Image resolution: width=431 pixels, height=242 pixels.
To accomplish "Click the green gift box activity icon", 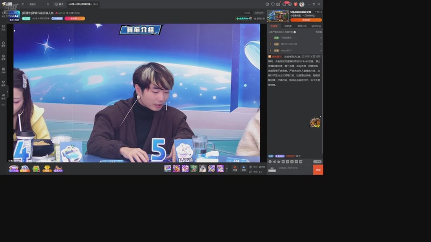I will 36,168.
